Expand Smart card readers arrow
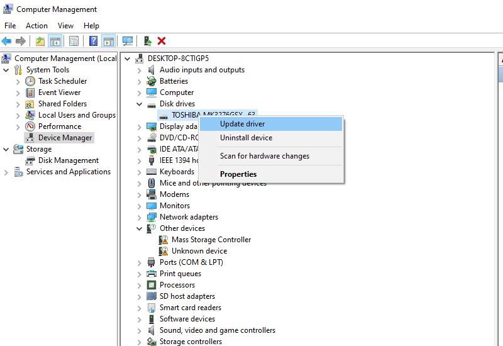Image resolution: width=503 pixels, height=346 pixels. point(139,308)
